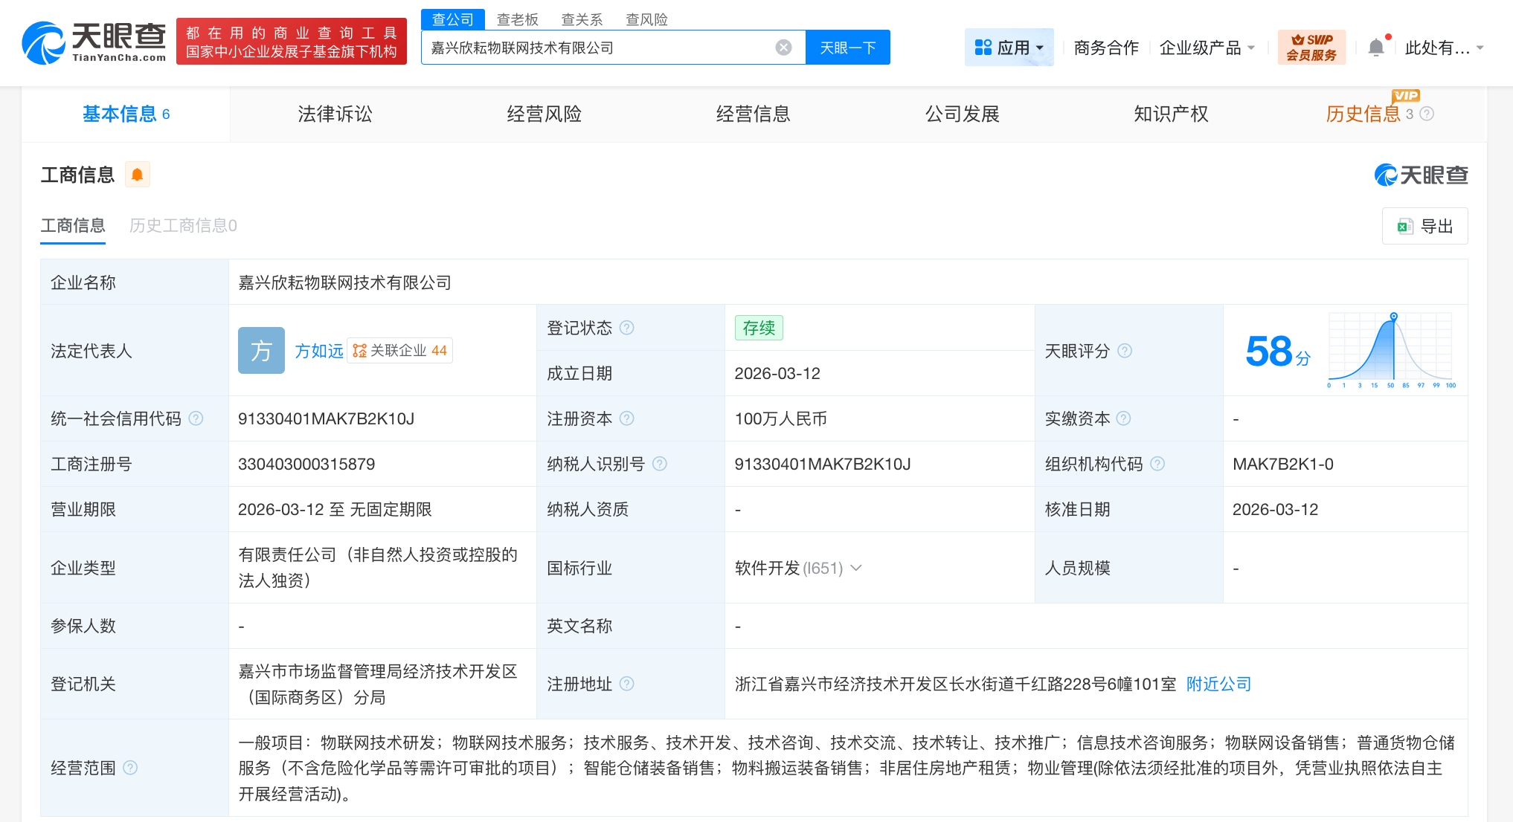Click help icon next to 经营范围
Image resolution: width=1513 pixels, height=822 pixels.
(x=130, y=768)
